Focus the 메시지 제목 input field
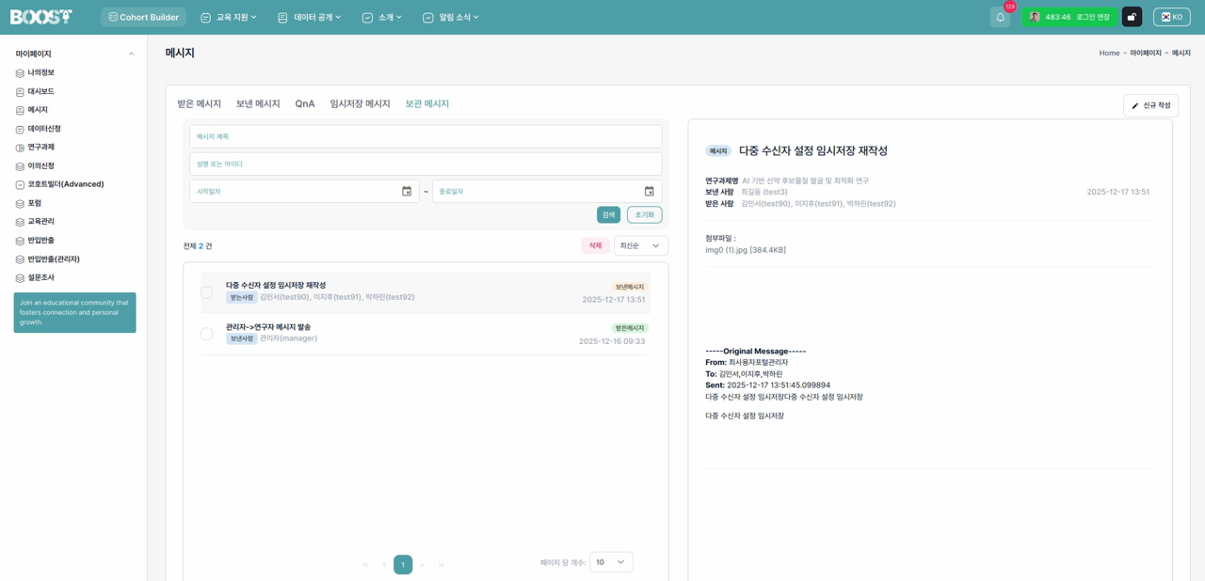This screenshot has width=1205, height=581. coord(426,136)
